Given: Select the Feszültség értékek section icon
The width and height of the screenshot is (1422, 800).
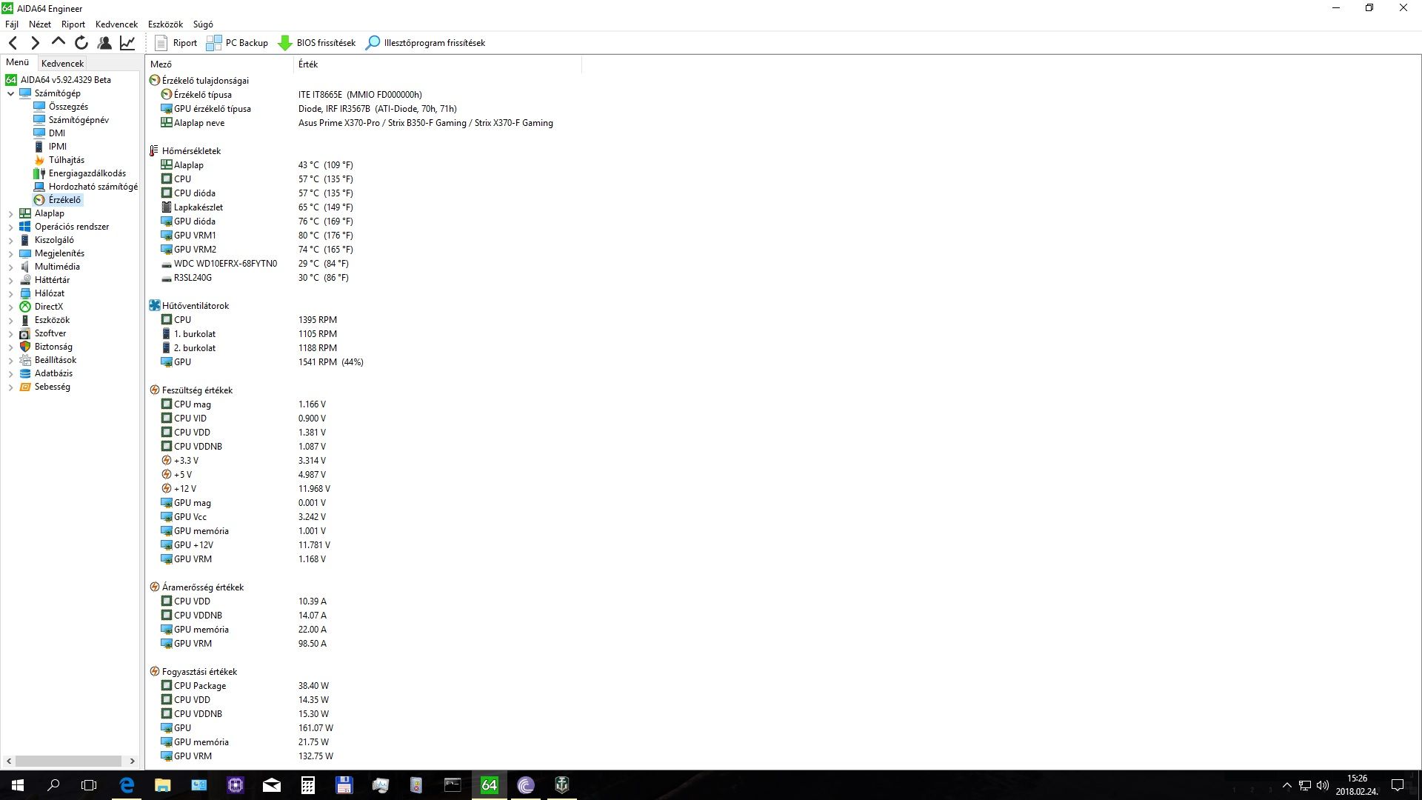Looking at the screenshot, I should (154, 390).
